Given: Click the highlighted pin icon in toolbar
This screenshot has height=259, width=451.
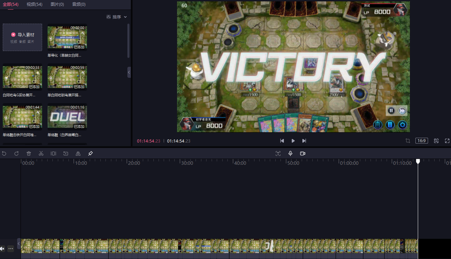Looking at the screenshot, I should click(90, 153).
